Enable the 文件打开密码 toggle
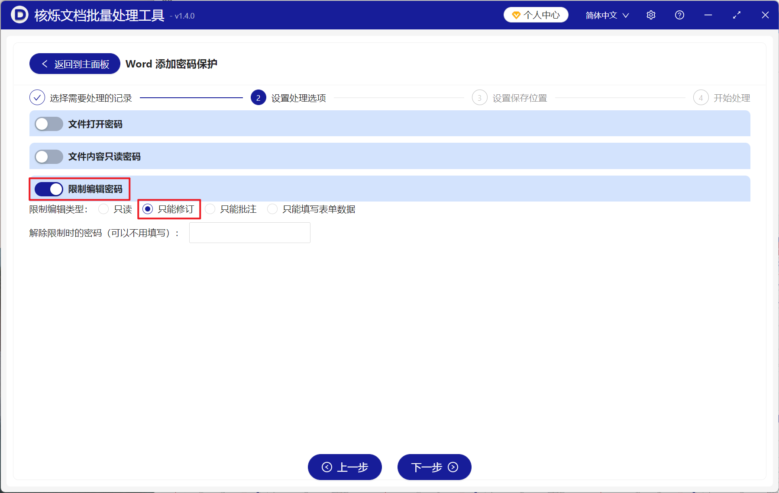This screenshot has height=493, width=779. pyautogui.click(x=48, y=124)
